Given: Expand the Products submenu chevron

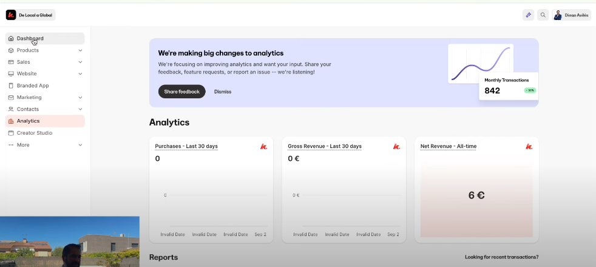Looking at the screenshot, I should coord(81,50).
